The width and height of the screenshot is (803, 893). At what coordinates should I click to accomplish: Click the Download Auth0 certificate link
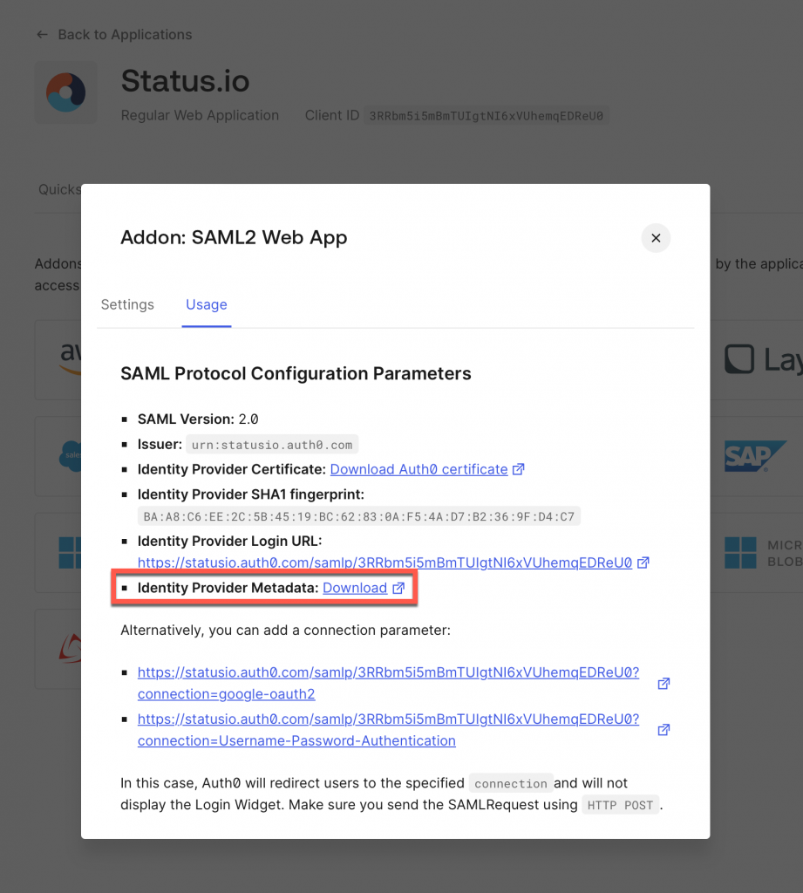click(419, 469)
